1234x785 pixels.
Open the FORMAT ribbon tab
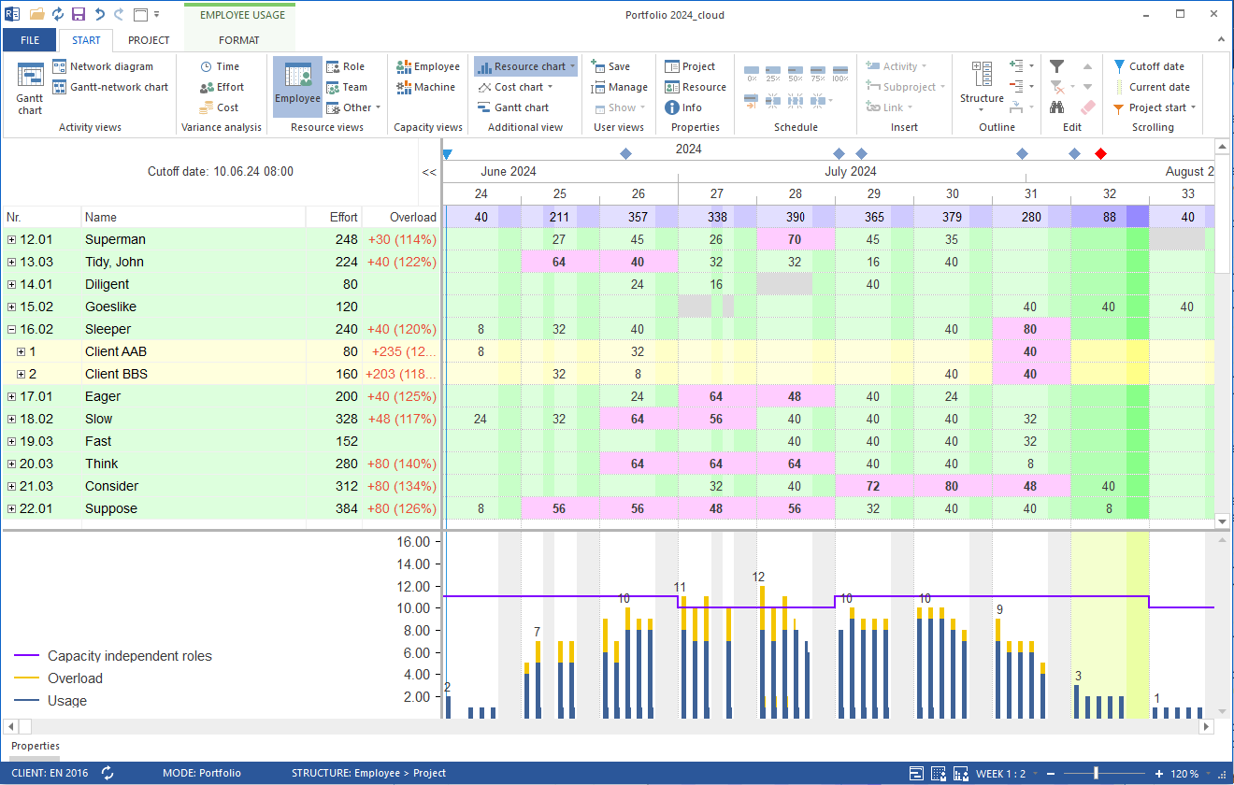239,40
